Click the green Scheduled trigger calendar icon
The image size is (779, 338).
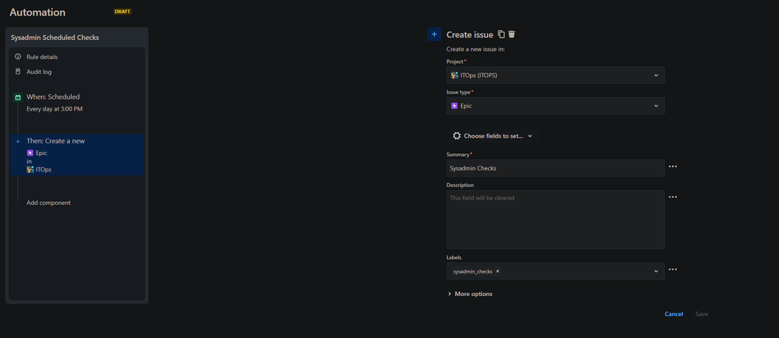coord(18,98)
